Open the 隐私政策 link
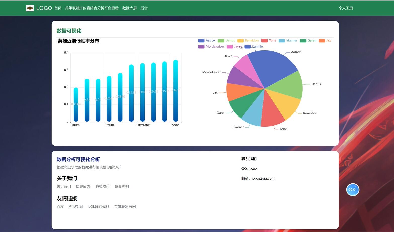The height and width of the screenshot is (232, 394). 103,186
